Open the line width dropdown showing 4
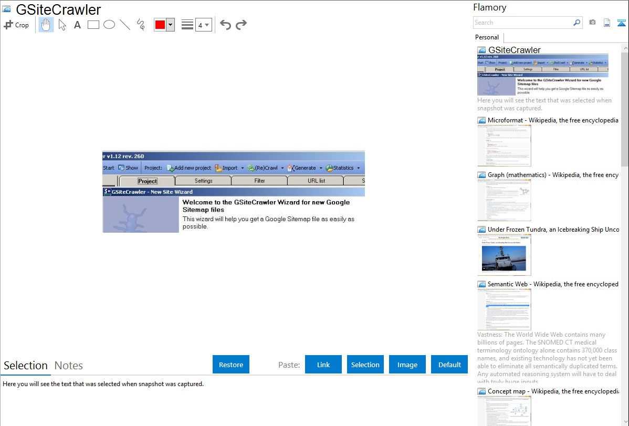The image size is (629, 426). (x=203, y=25)
